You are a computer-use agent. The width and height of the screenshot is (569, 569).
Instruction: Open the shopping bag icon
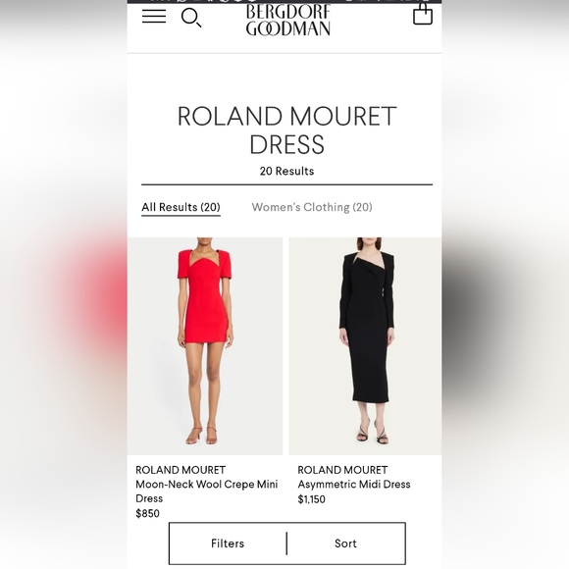pos(423,15)
